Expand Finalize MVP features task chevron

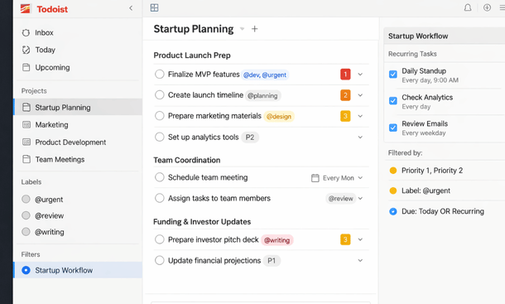pyautogui.click(x=360, y=75)
